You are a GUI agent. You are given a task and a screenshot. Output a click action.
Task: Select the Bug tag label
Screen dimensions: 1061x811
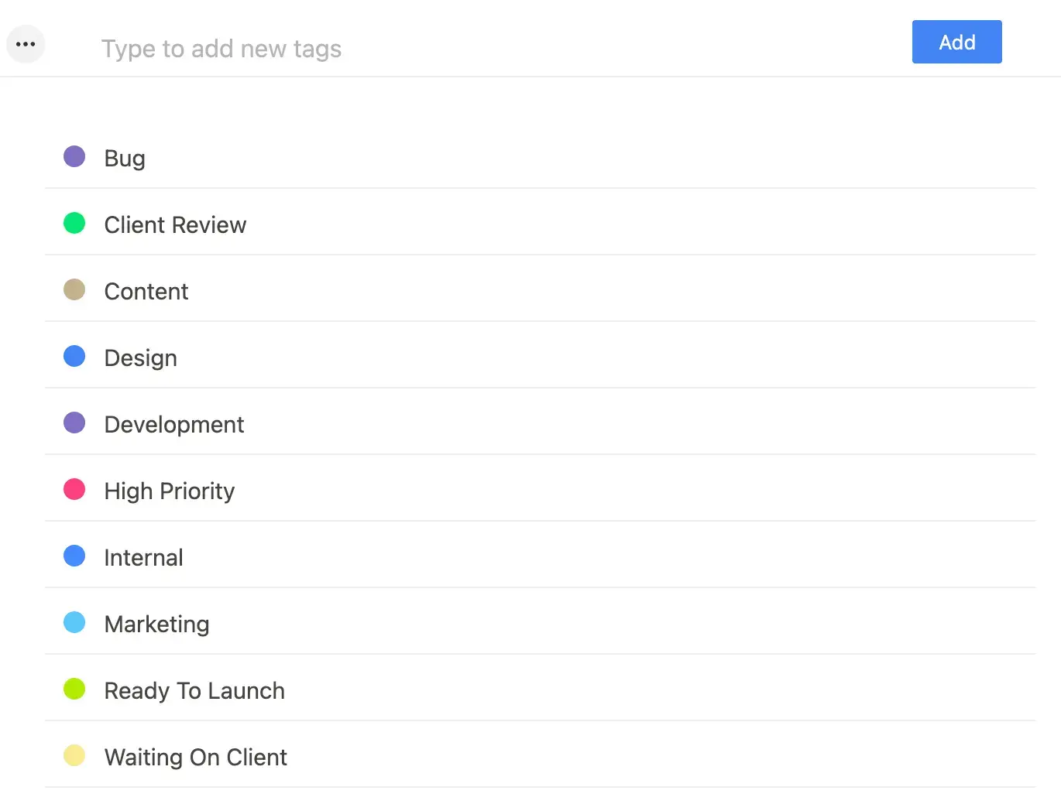(125, 159)
